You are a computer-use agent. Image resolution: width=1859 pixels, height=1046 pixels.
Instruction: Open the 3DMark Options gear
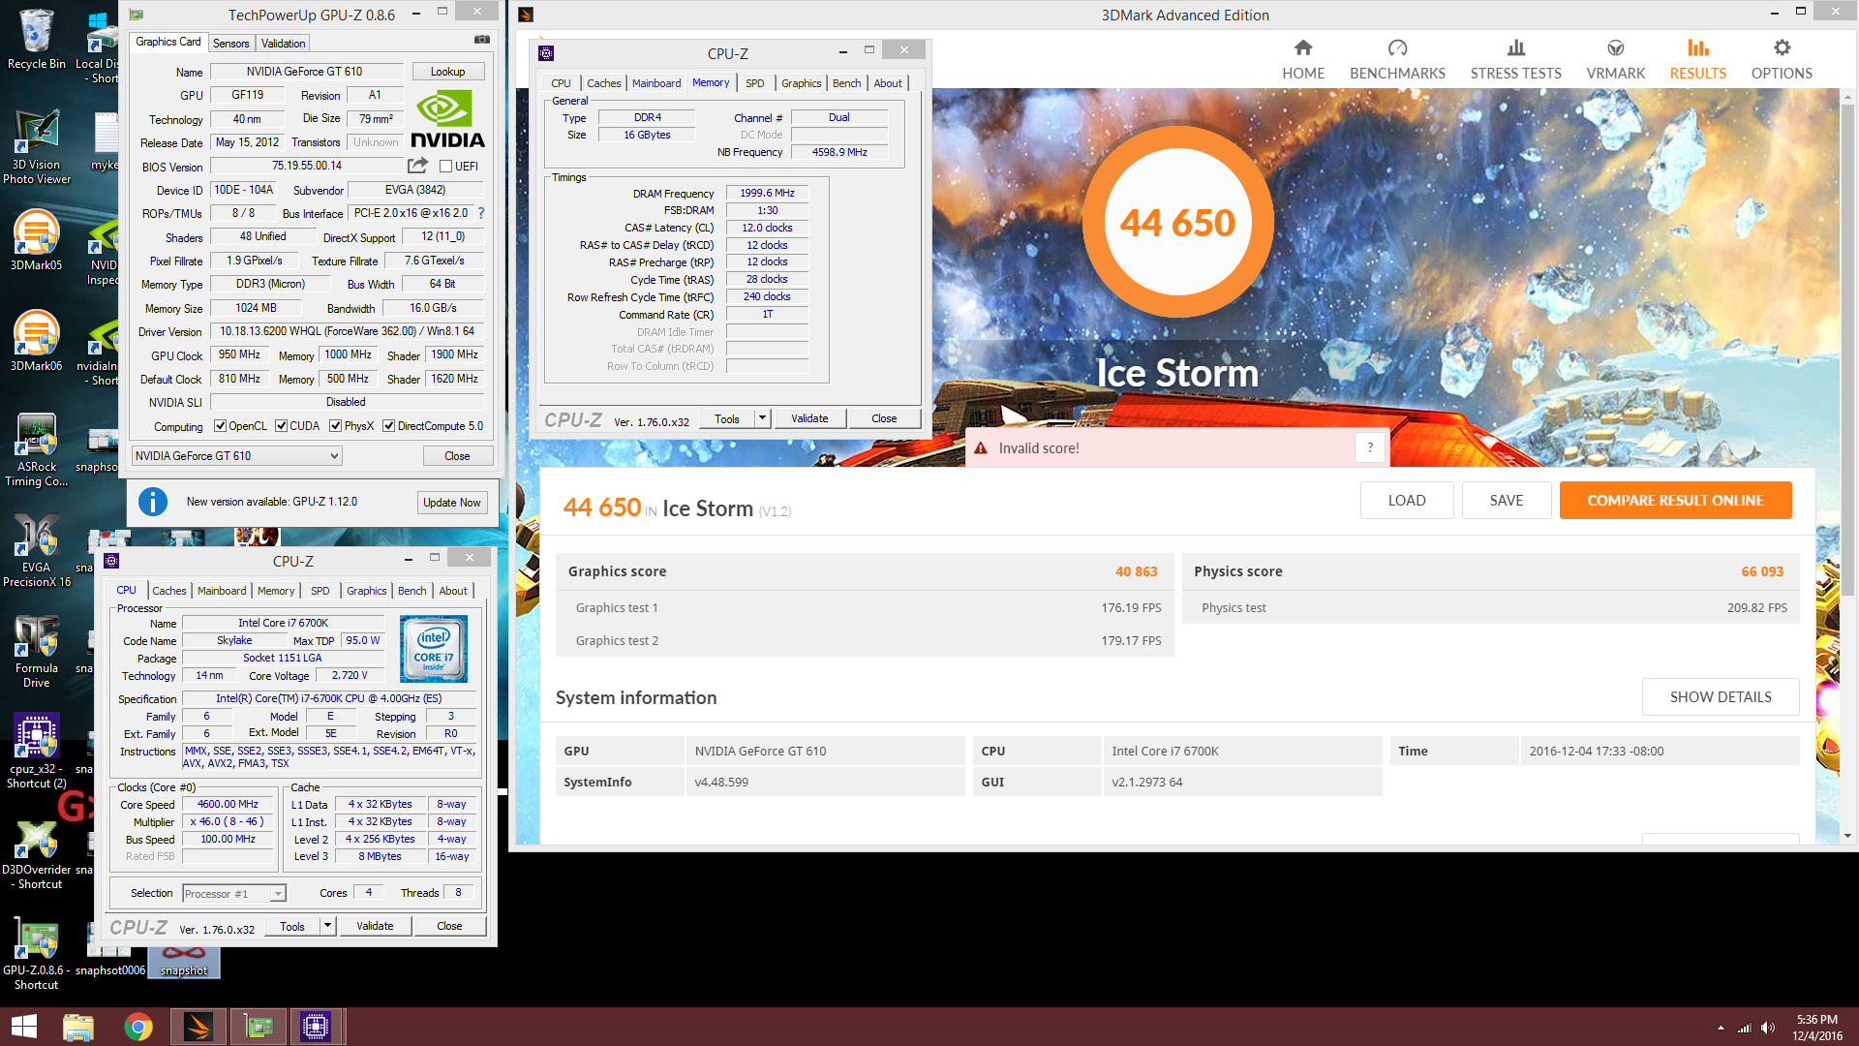pos(1782,47)
